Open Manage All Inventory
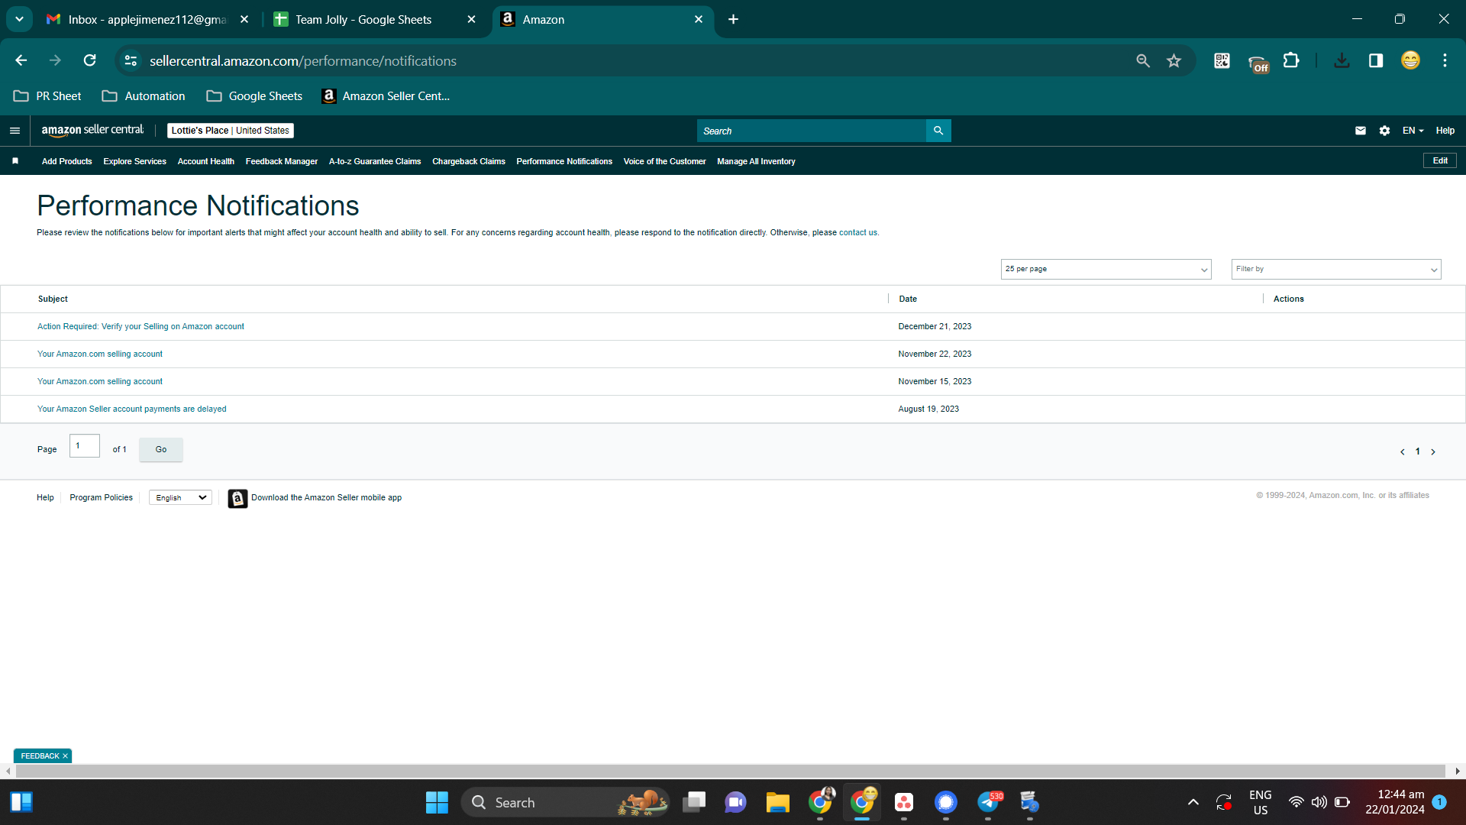The height and width of the screenshot is (825, 1466). [x=756, y=161]
